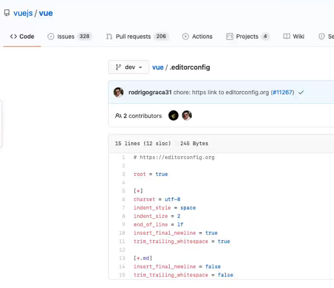Click the end_of_line = lf line

158,224
